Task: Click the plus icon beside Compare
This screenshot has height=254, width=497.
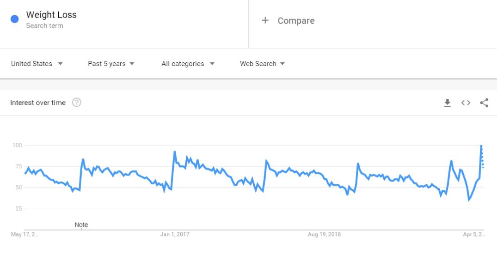Action: (x=265, y=21)
